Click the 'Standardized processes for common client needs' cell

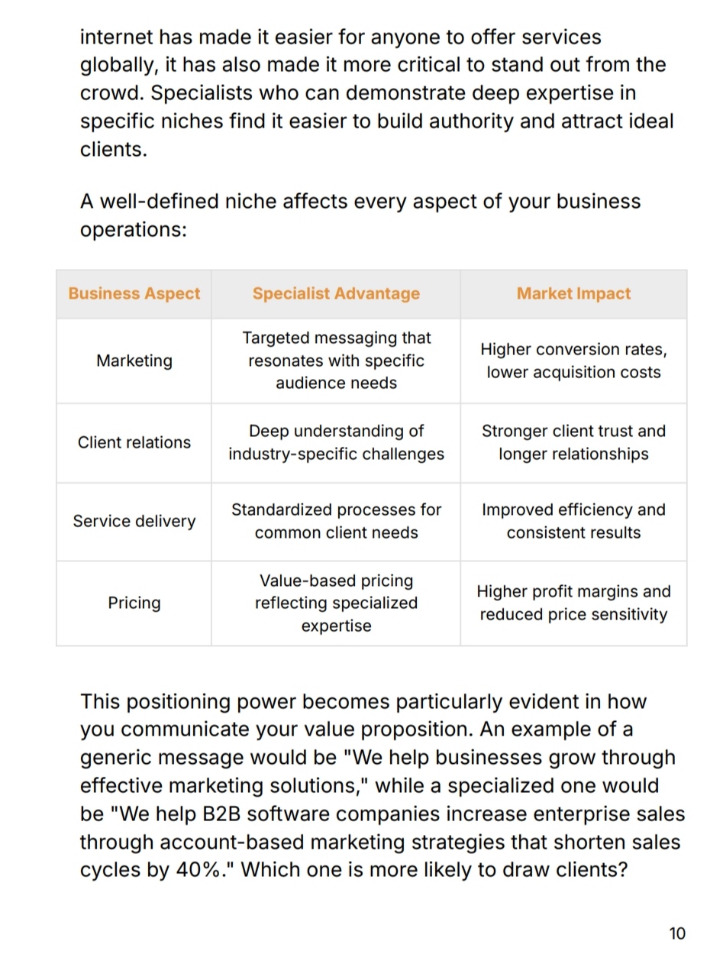tap(336, 521)
